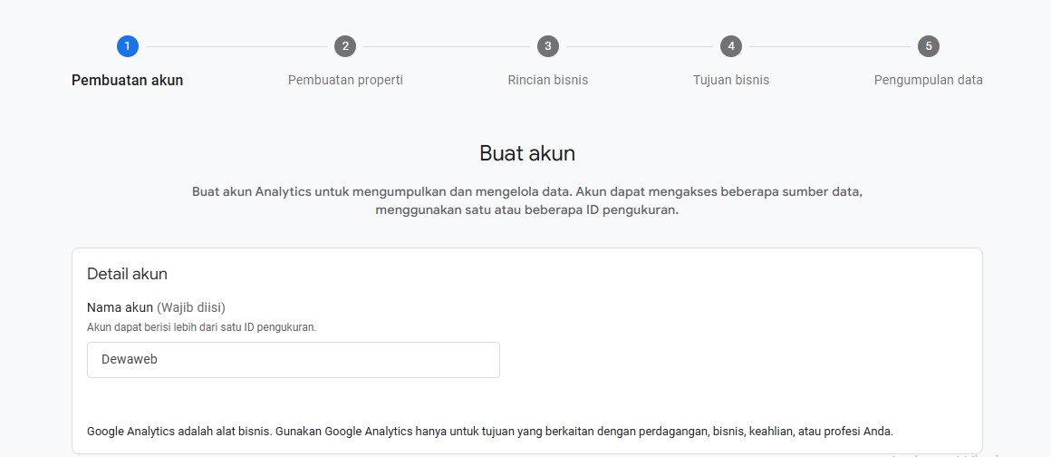Click the paragraph starting 'Google Analytics adalah alat bisnis'
1051x457 pixels.
pyautogui.click(x=490, y=431)
